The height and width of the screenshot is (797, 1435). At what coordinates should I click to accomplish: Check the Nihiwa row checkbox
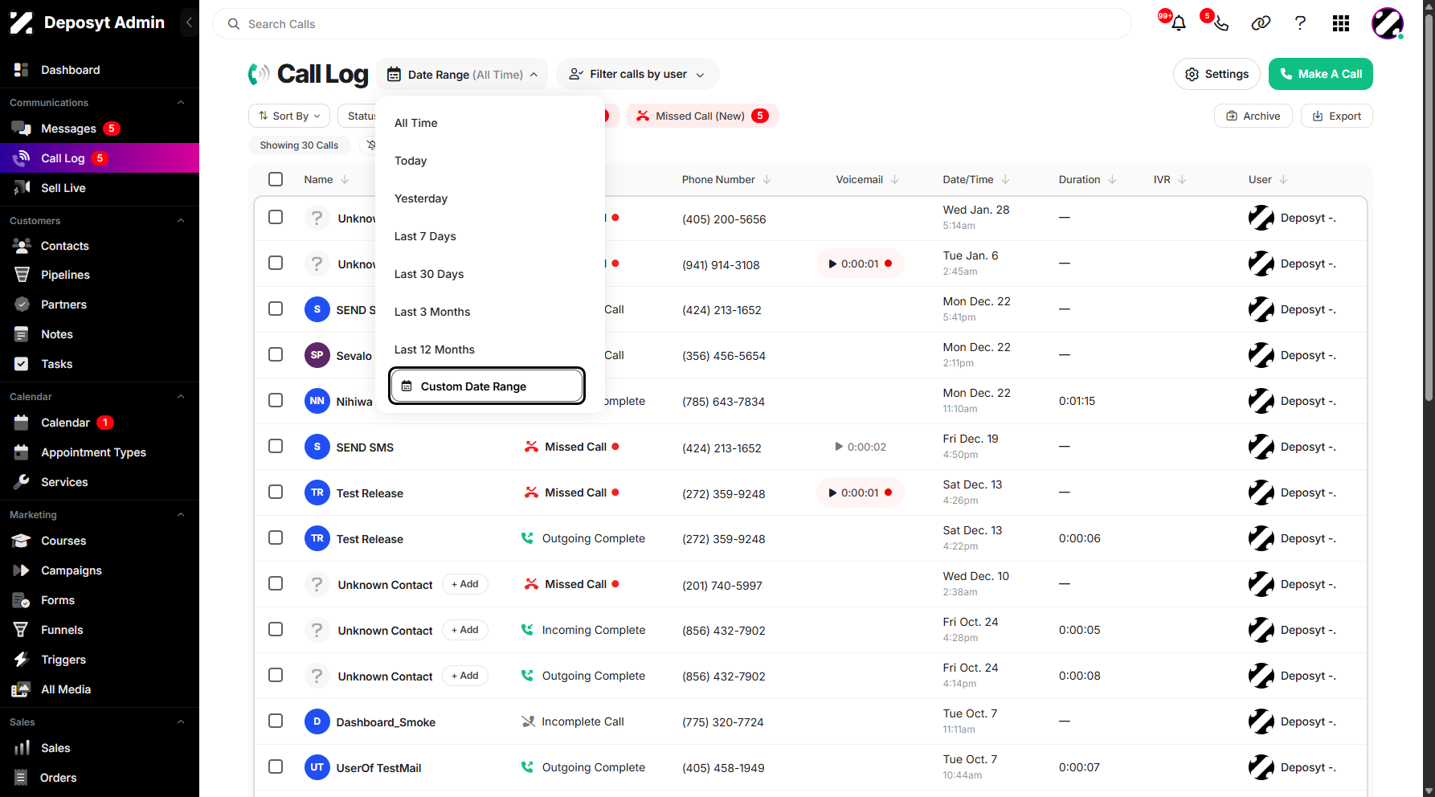276,400
